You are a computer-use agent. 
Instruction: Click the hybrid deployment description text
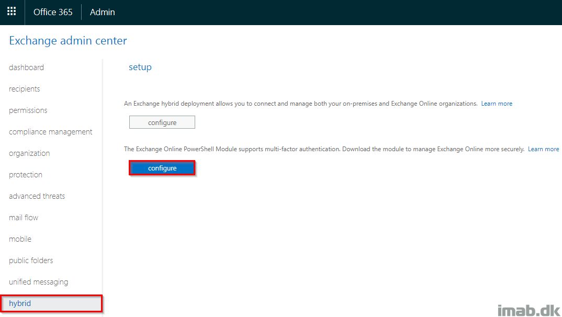(301, 104)
